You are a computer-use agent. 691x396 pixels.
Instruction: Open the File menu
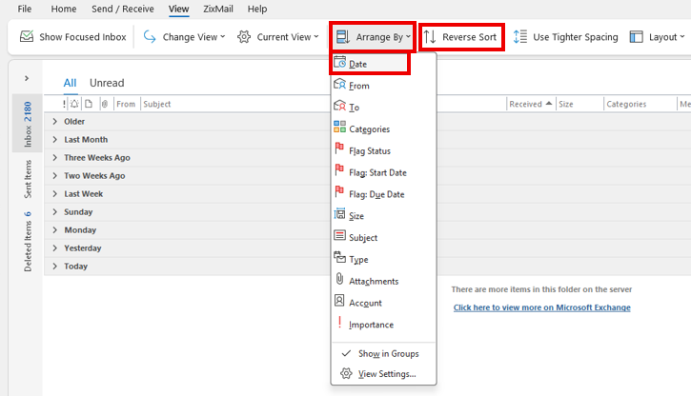[24, 9]
